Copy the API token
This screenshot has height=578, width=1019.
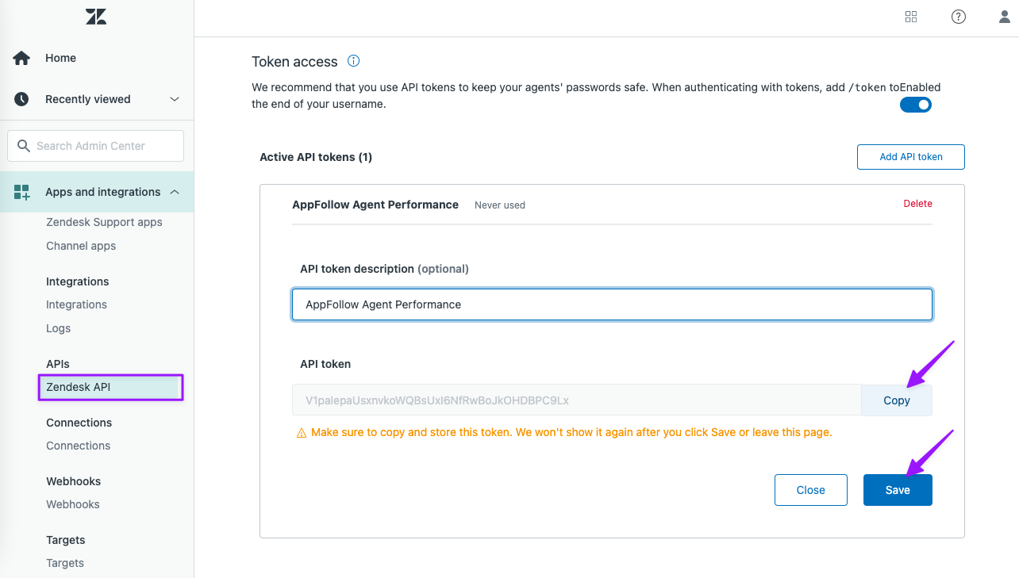click(897, 400)
